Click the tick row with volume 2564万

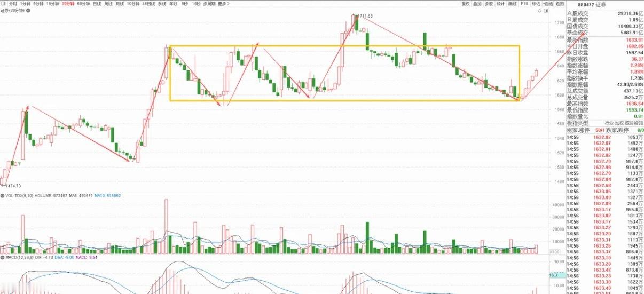(x=605, y=203)
